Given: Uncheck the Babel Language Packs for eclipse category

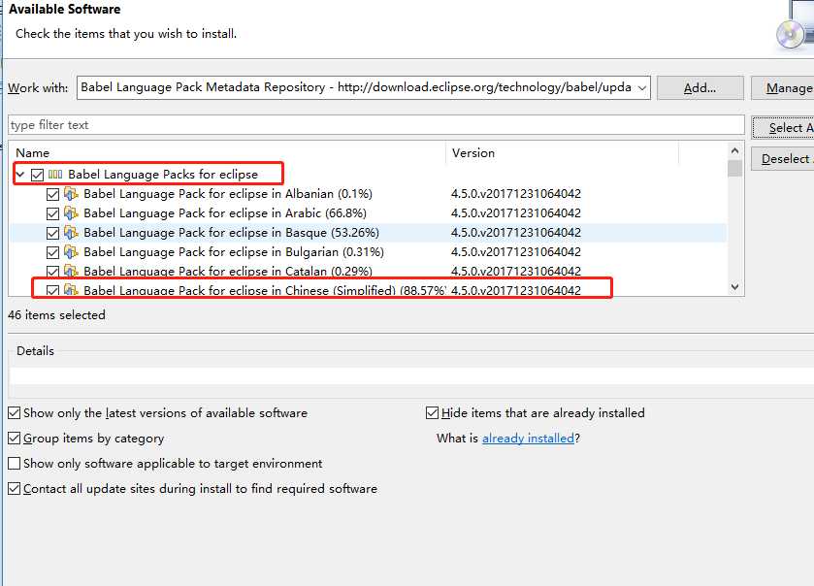Looking at the screenshot, I should [37, 175].
